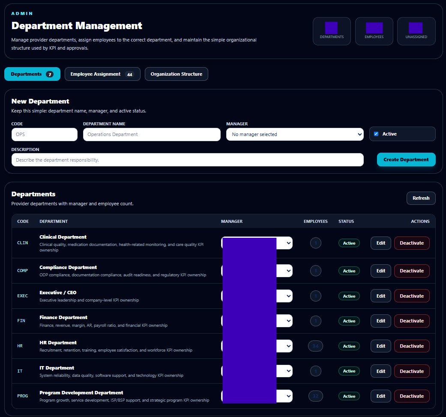This screenshot has width=446, height=417.
Task: Click the PROG code cell
Action: pyautogui.click(x=22, y=396)
